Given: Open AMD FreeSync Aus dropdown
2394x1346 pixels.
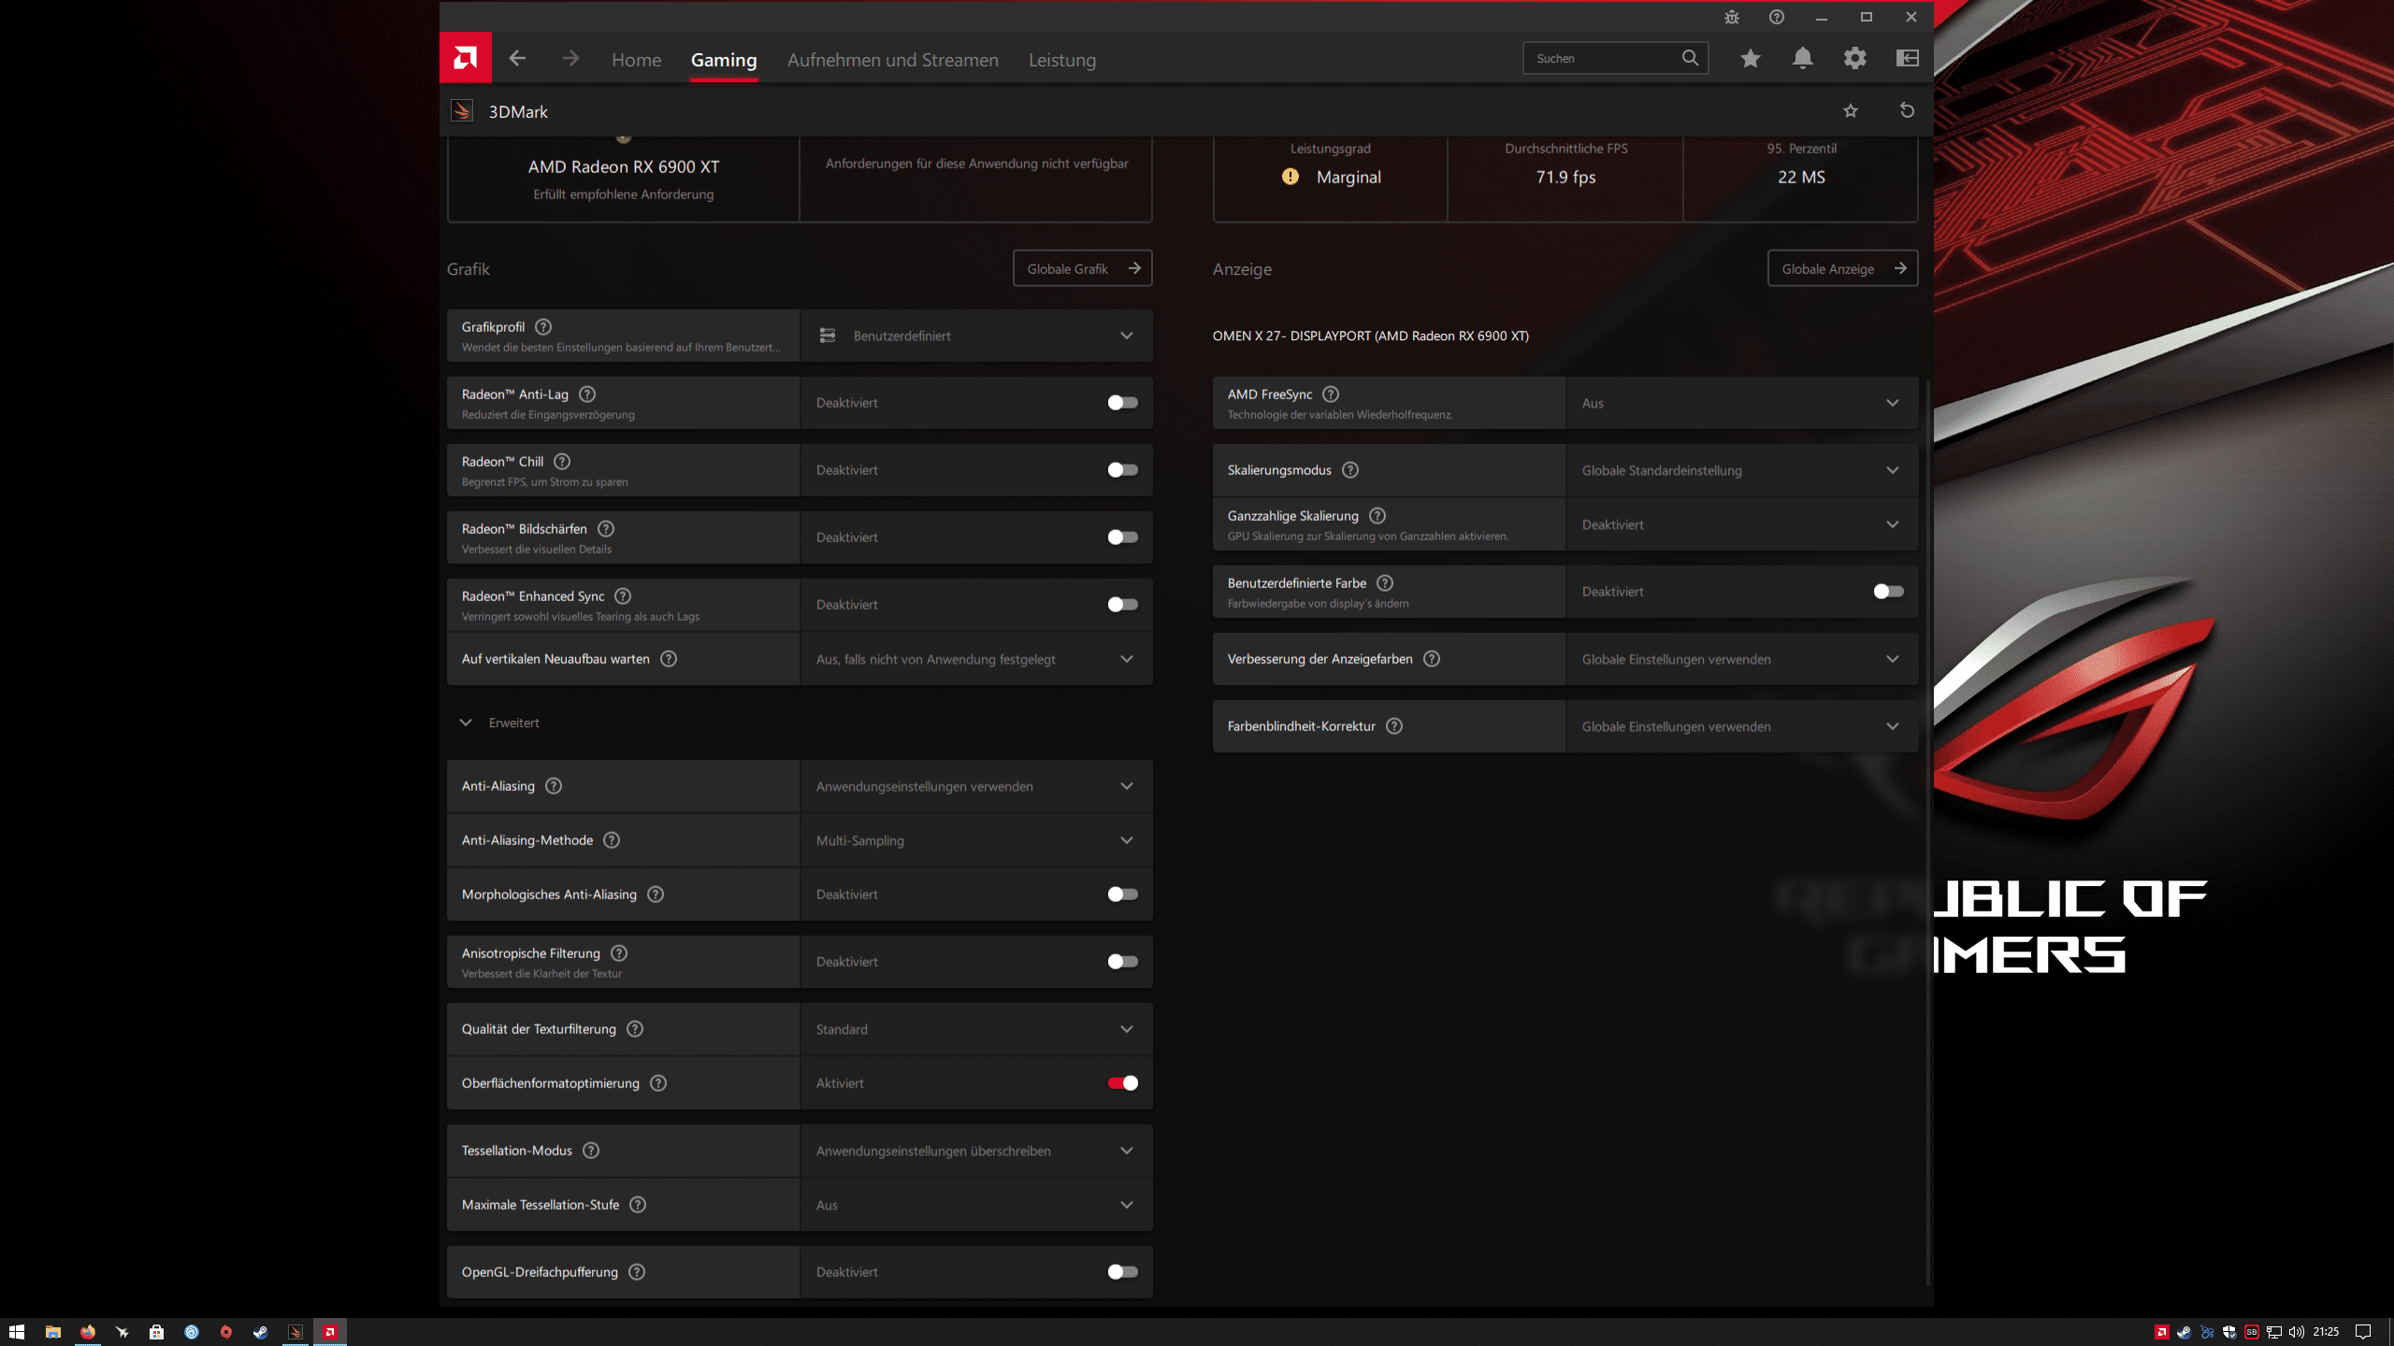Looking at the screenshot, I should pyautogui.click(x=1742, y=403).
